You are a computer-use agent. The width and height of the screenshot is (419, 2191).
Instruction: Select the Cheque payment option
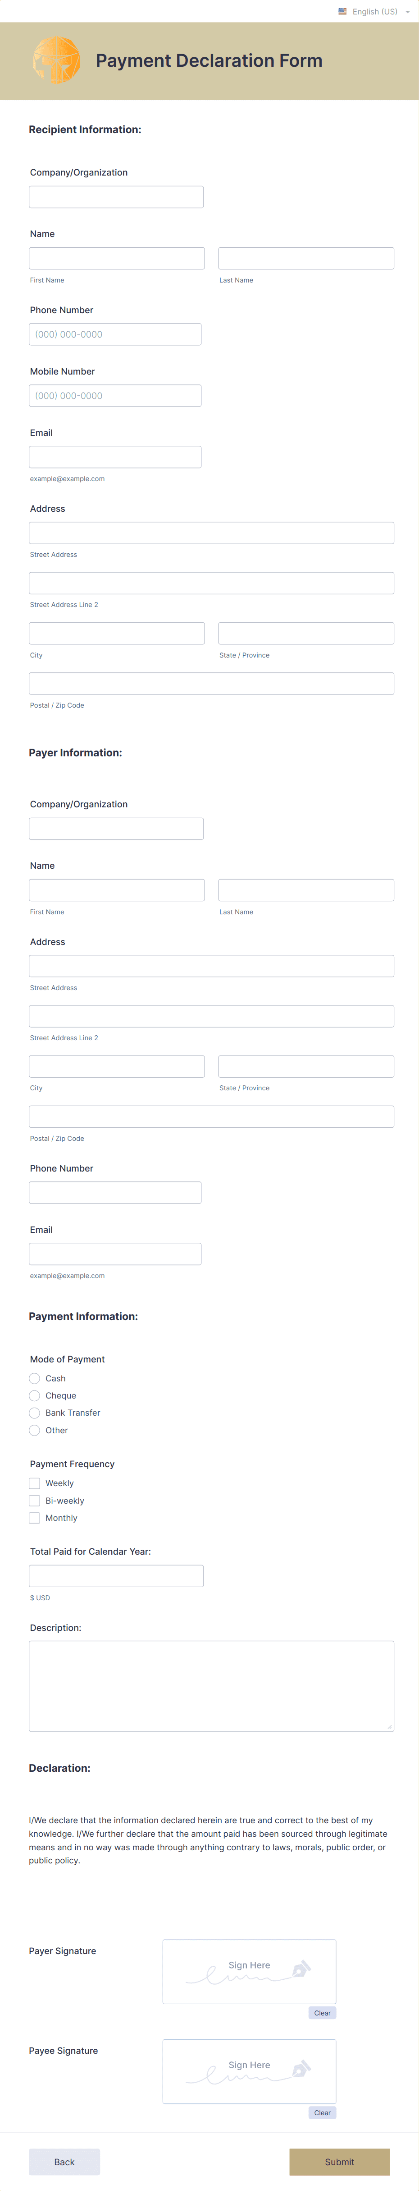tap(34, 1395)
